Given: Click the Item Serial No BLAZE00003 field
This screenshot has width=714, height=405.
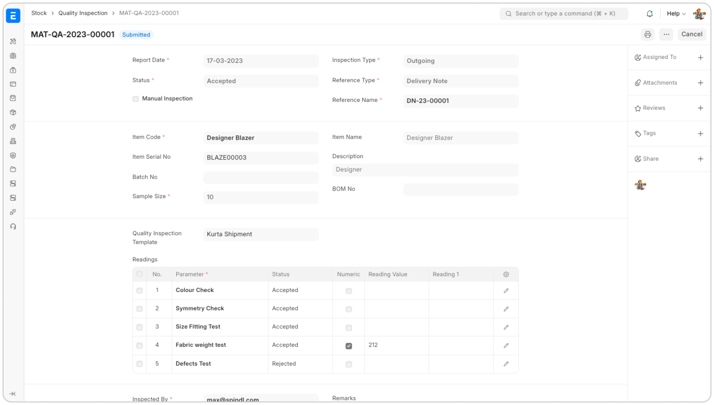Looking at the screenshot, I should pos(261,158).
